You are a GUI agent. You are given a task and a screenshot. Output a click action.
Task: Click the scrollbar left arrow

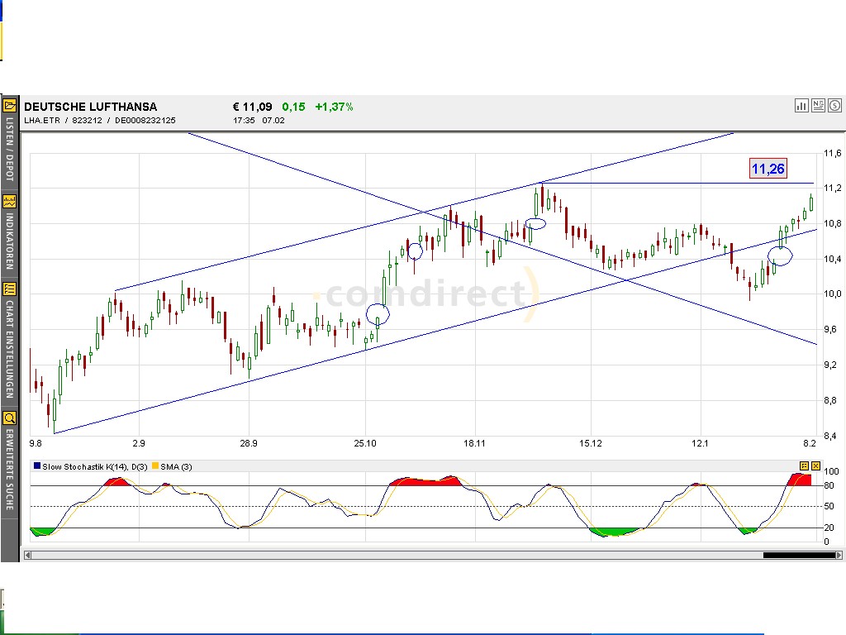[27, 555]
